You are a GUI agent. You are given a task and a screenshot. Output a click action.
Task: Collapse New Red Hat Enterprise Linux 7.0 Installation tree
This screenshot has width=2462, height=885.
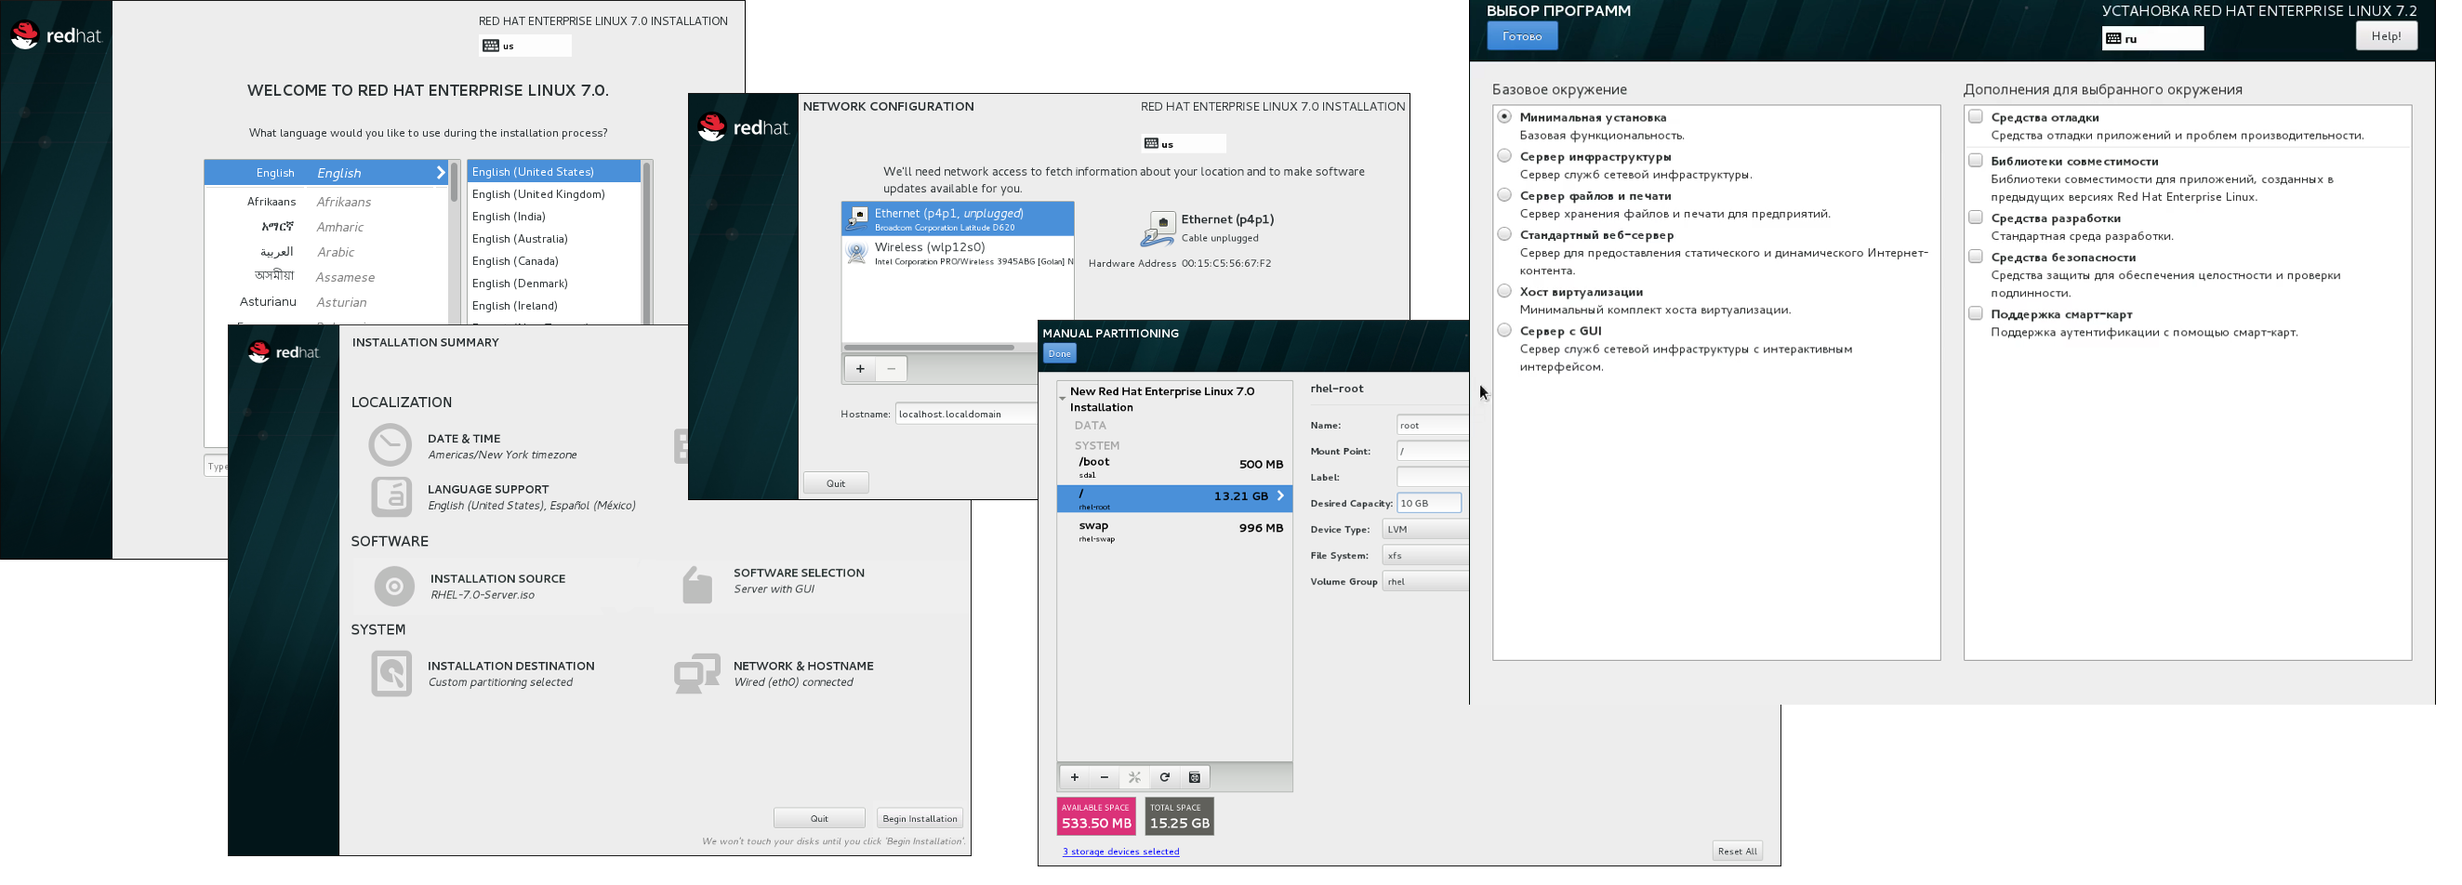click(x=1063, y=398)
